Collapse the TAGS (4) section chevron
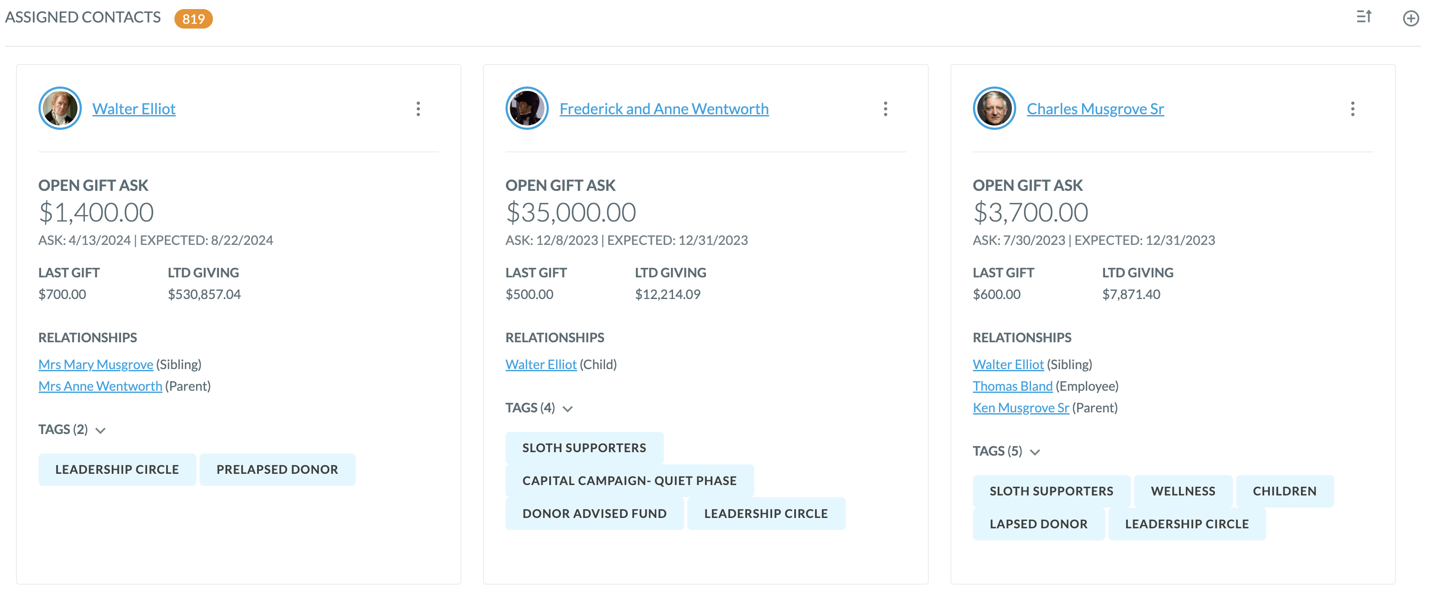 (567, 408)
